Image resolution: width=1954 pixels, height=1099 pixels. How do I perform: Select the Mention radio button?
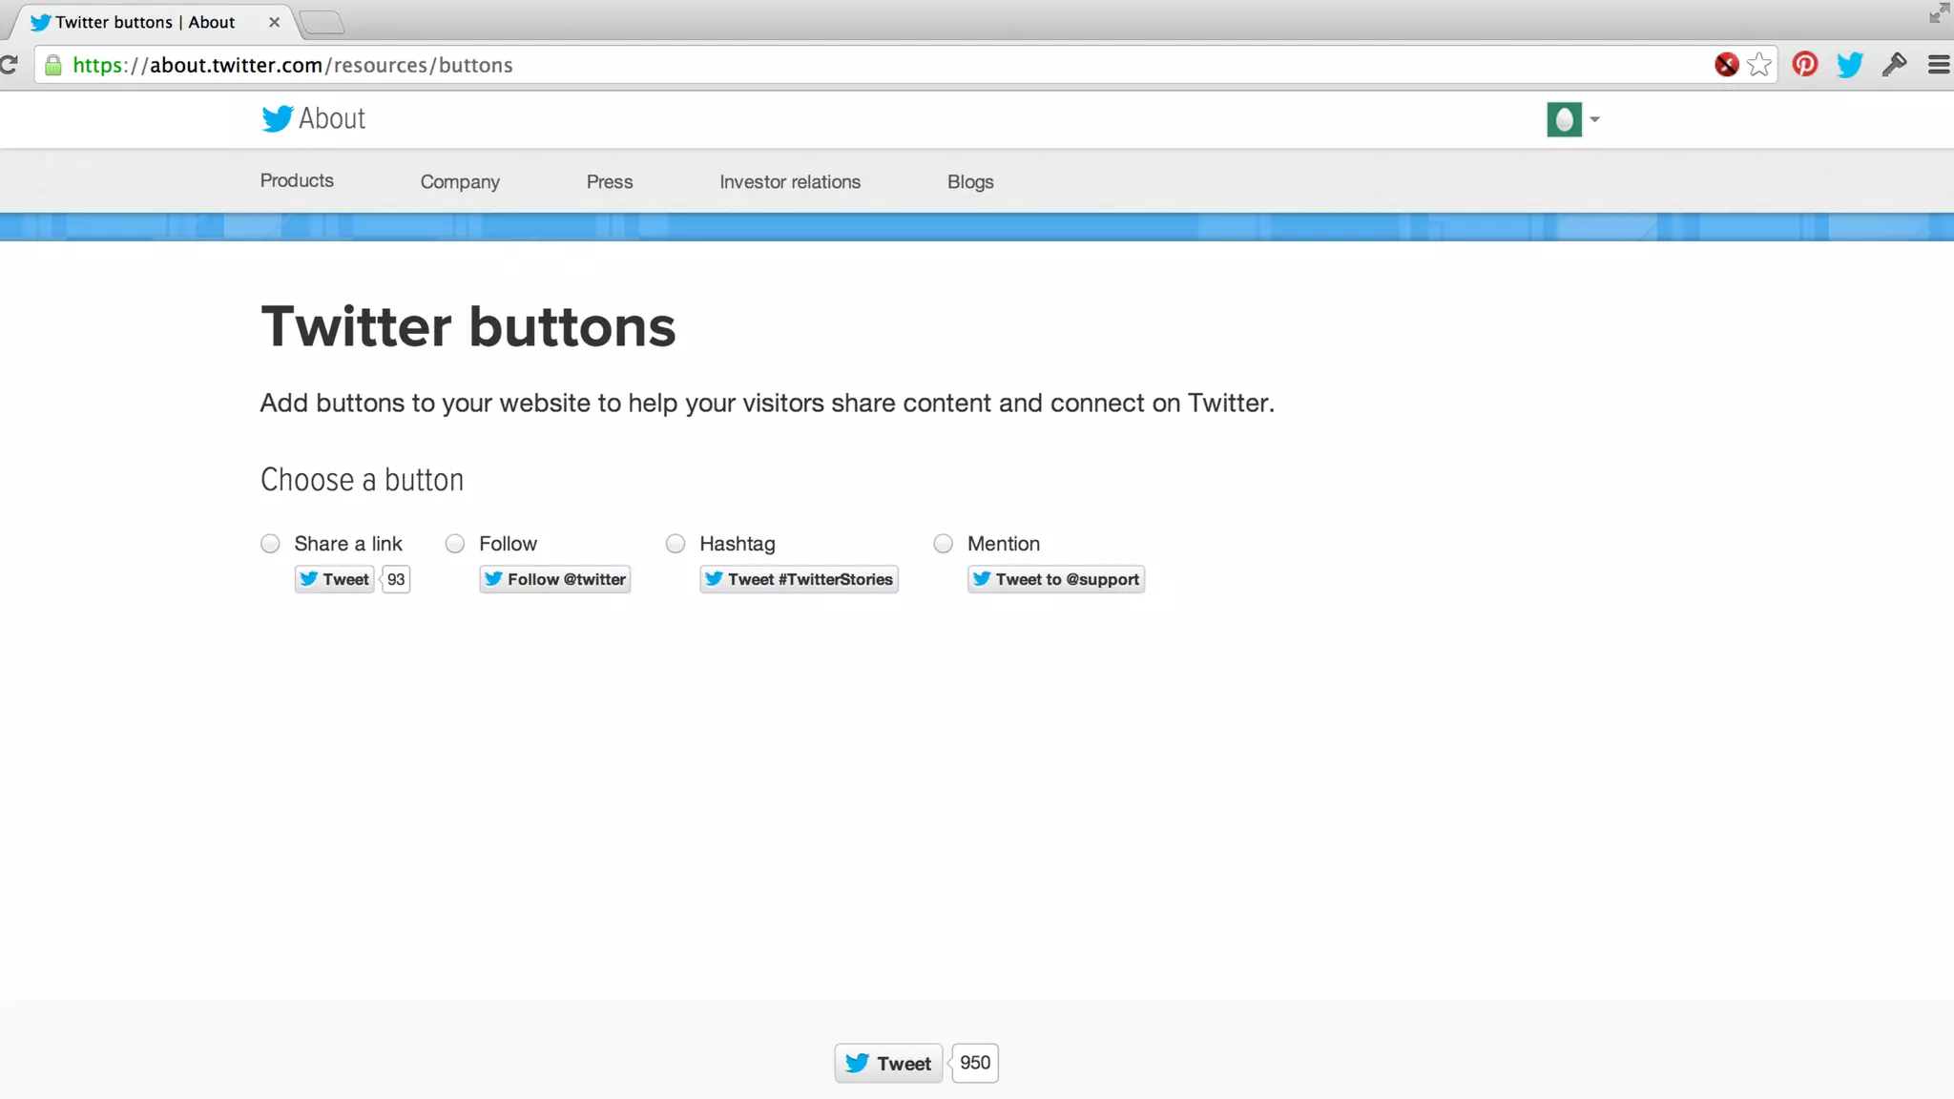point(944,544)
